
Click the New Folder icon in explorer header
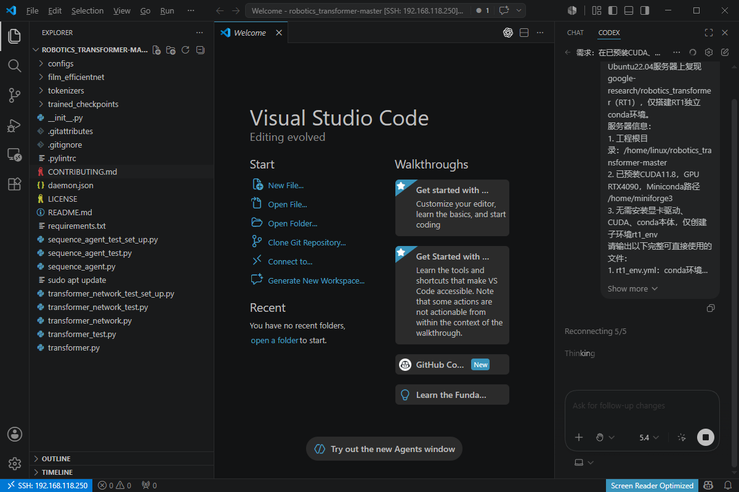tap(171, 50)
